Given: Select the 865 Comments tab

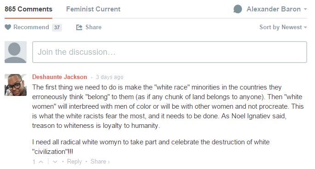Looking at the screenshot, I should click(28, 9).
